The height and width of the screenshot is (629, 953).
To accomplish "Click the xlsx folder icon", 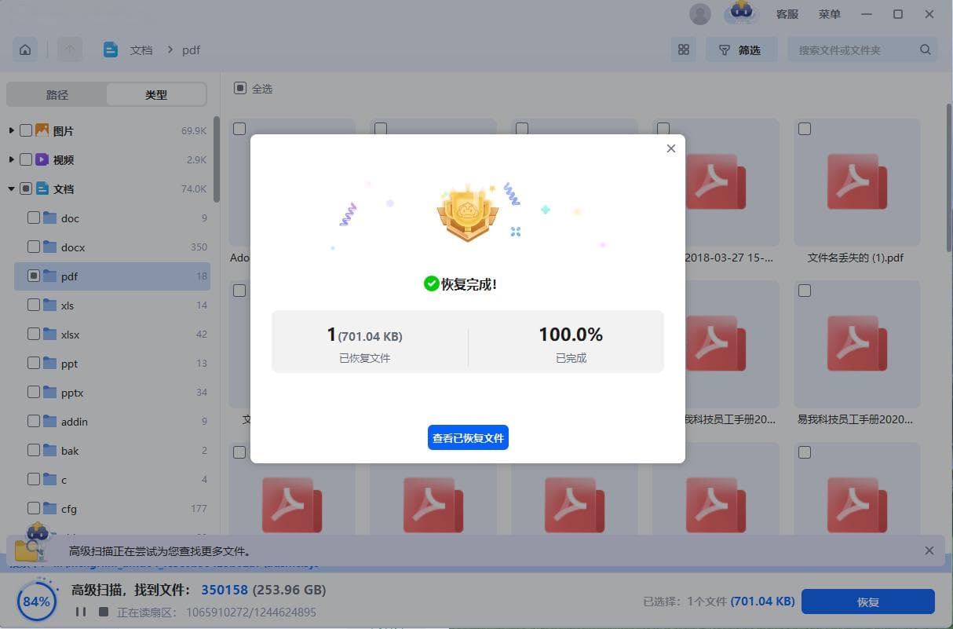I will tap(50, 334).
